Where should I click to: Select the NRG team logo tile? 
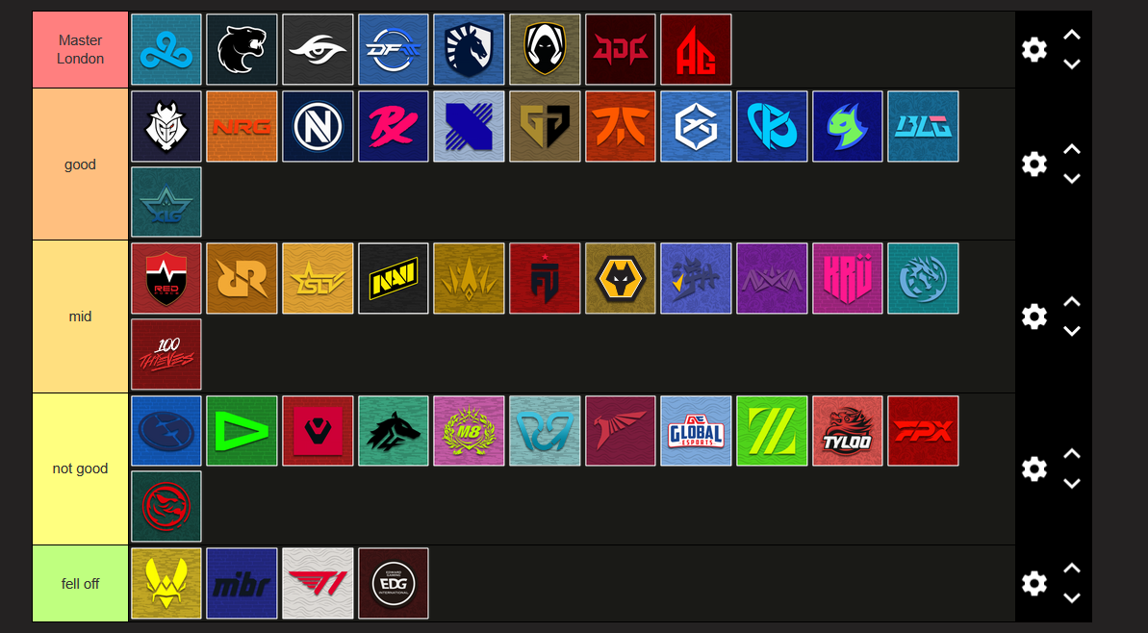tap(242, 127)
